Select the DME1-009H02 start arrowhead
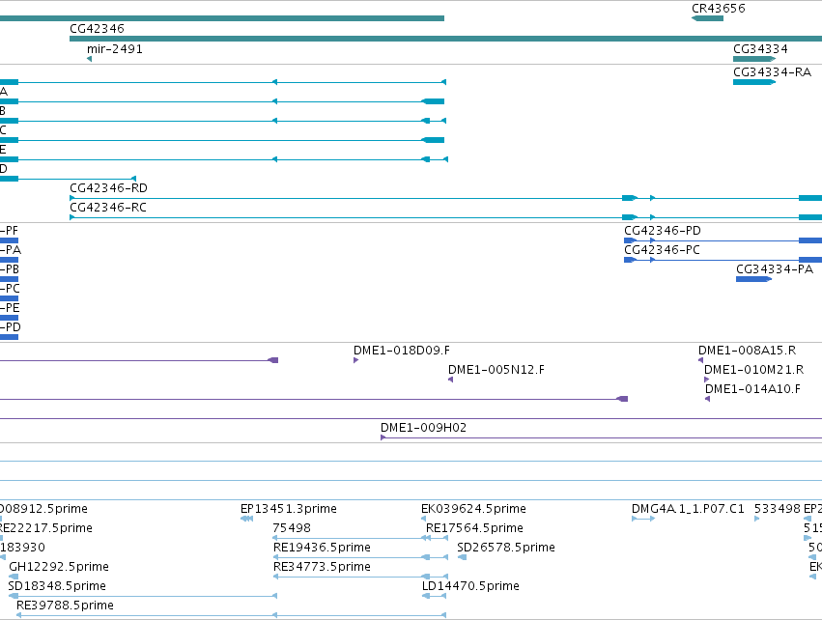The height and width of the screenshot is (620, 822). click(x=383, y=437)
